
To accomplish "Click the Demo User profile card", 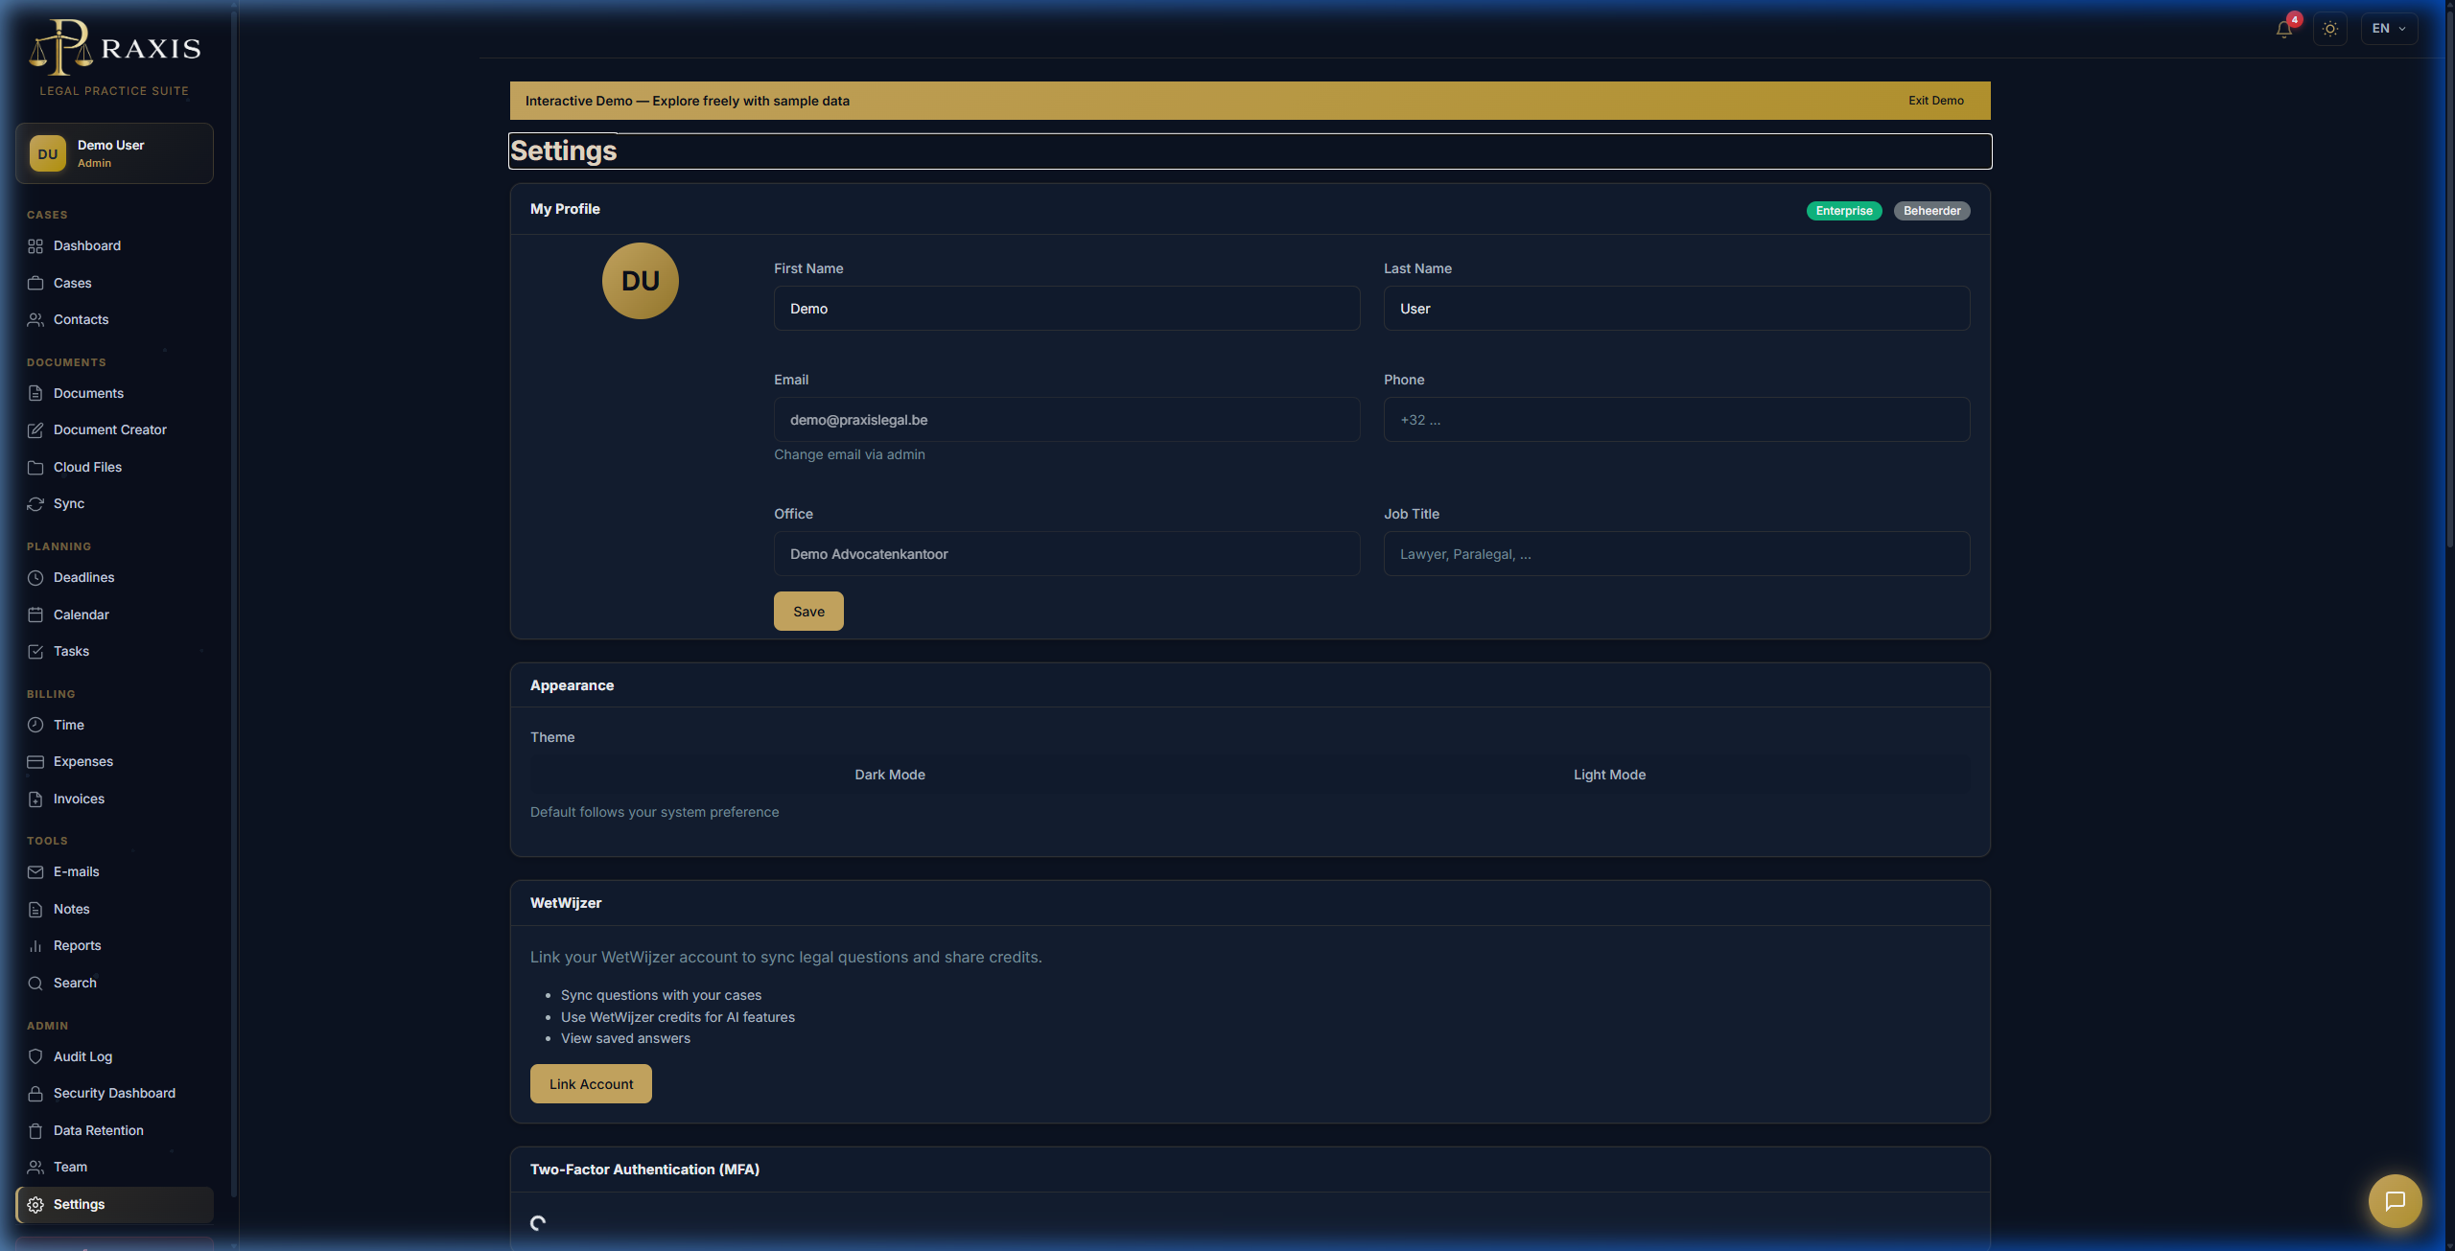I will [114, 153].
